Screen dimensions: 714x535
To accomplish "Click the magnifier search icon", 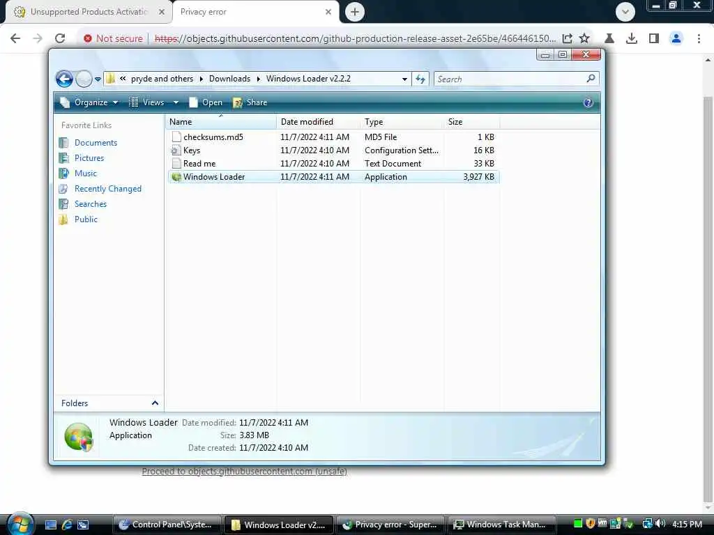I will coord(591,79).
